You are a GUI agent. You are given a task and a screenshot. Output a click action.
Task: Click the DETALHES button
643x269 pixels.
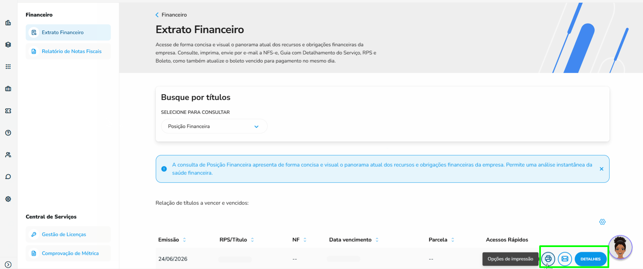pyautogui.click(x=590, y=259)
